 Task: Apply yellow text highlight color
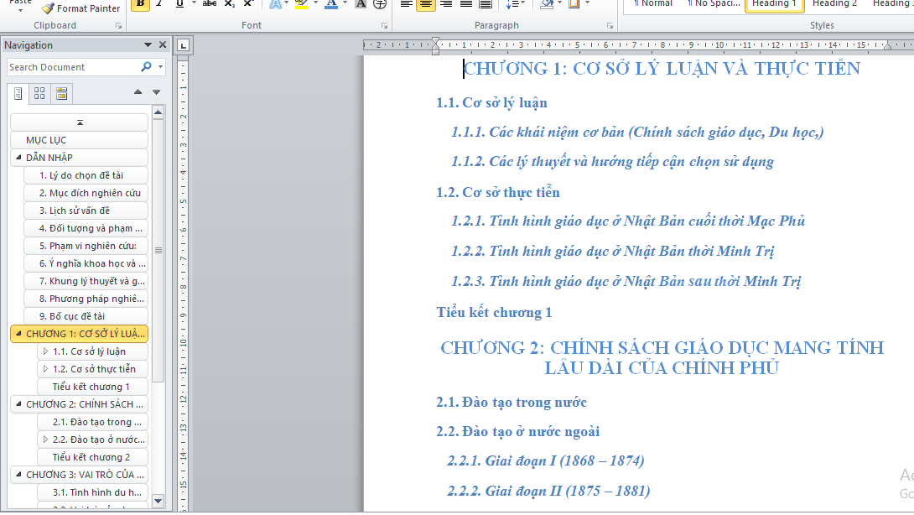pos(301,3)
